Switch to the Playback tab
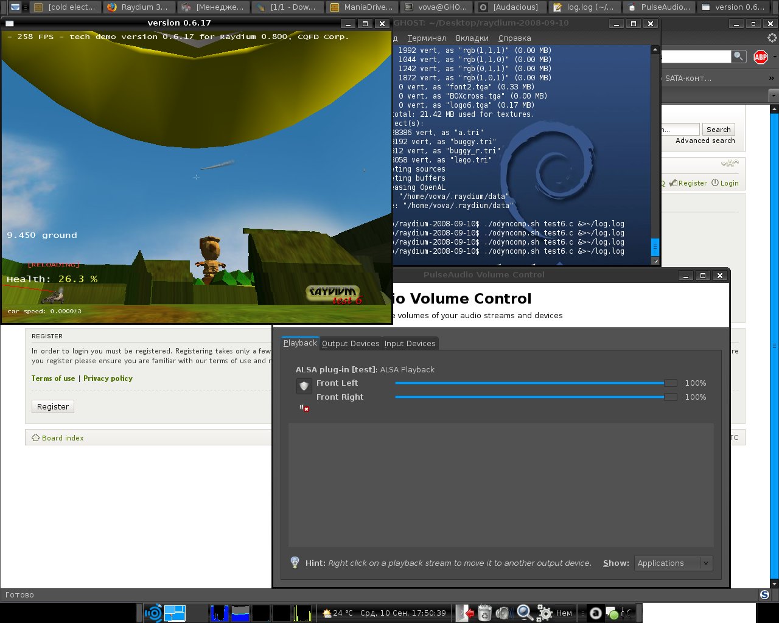Screen dimensions: 779x623 coord(300,343)
